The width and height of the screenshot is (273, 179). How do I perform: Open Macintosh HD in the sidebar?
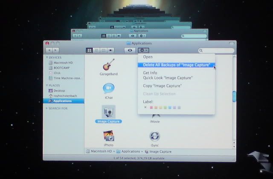click(64, 63)
